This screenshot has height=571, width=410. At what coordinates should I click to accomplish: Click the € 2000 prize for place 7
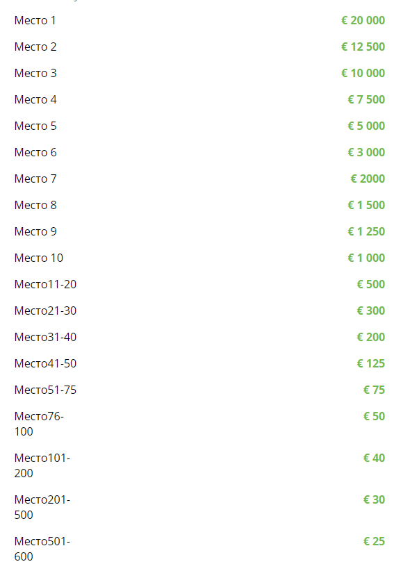pyautogui.click(x=368, y=179)
